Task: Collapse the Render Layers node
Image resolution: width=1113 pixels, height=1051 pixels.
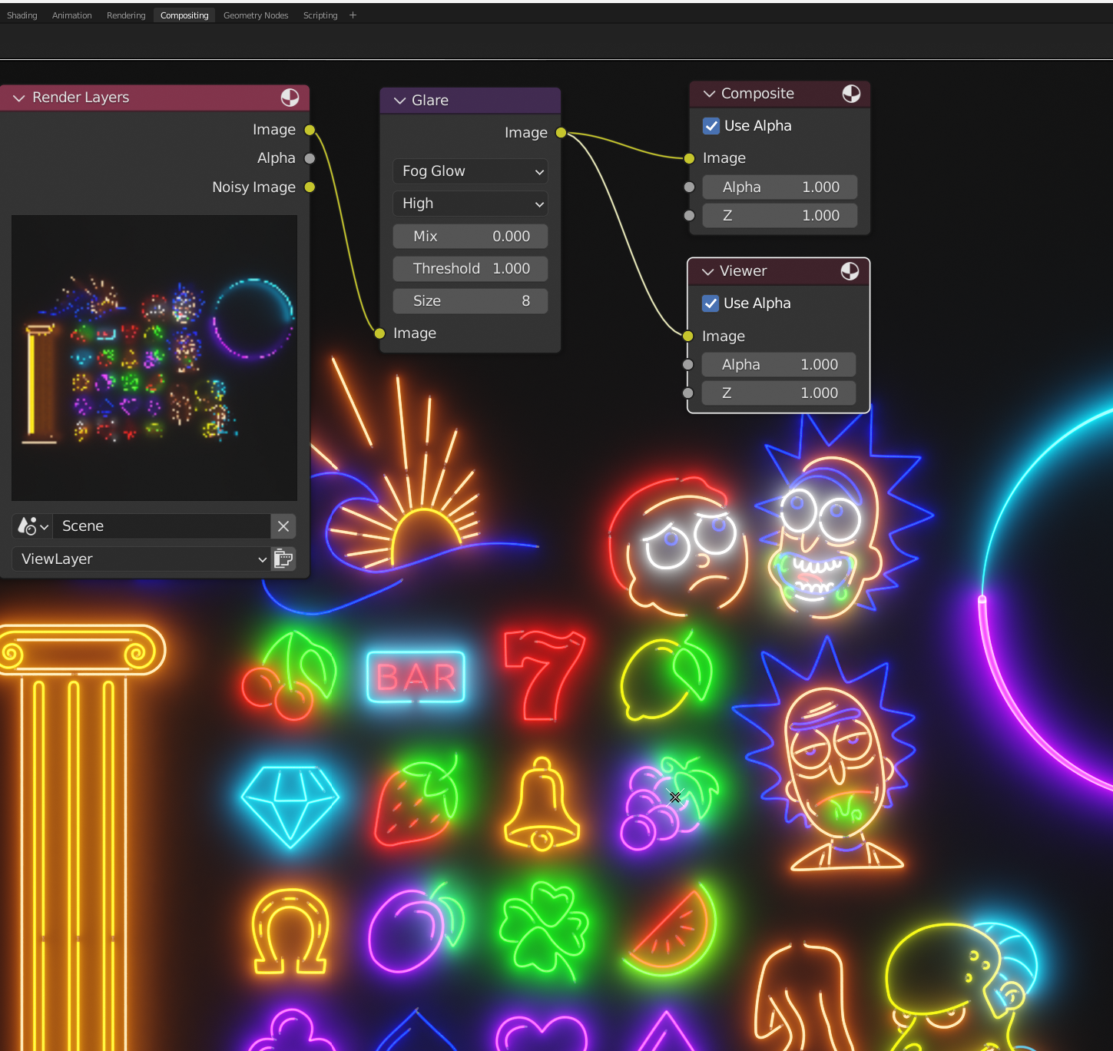Action: coord(19,98)
